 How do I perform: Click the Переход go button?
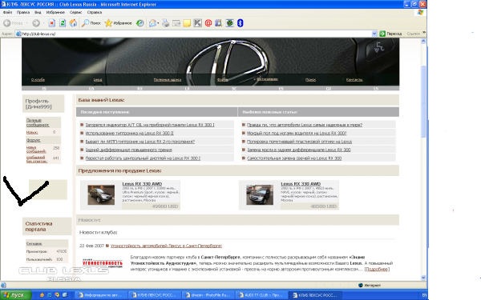[x=390, y=34]
